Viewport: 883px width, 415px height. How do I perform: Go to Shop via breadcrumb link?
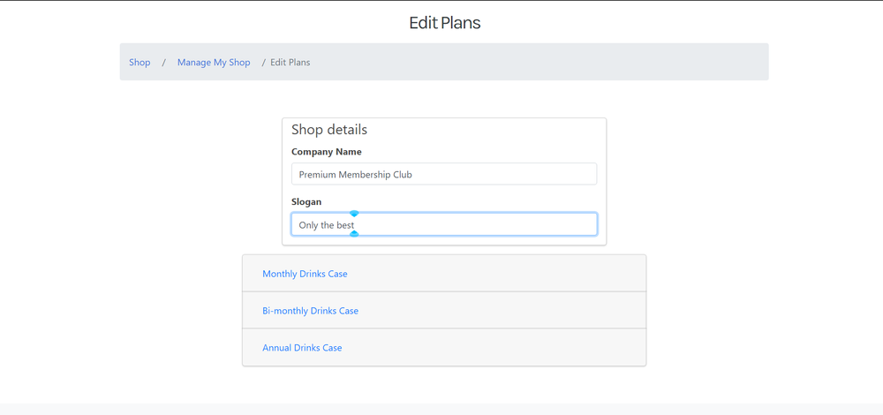[140, 63]
